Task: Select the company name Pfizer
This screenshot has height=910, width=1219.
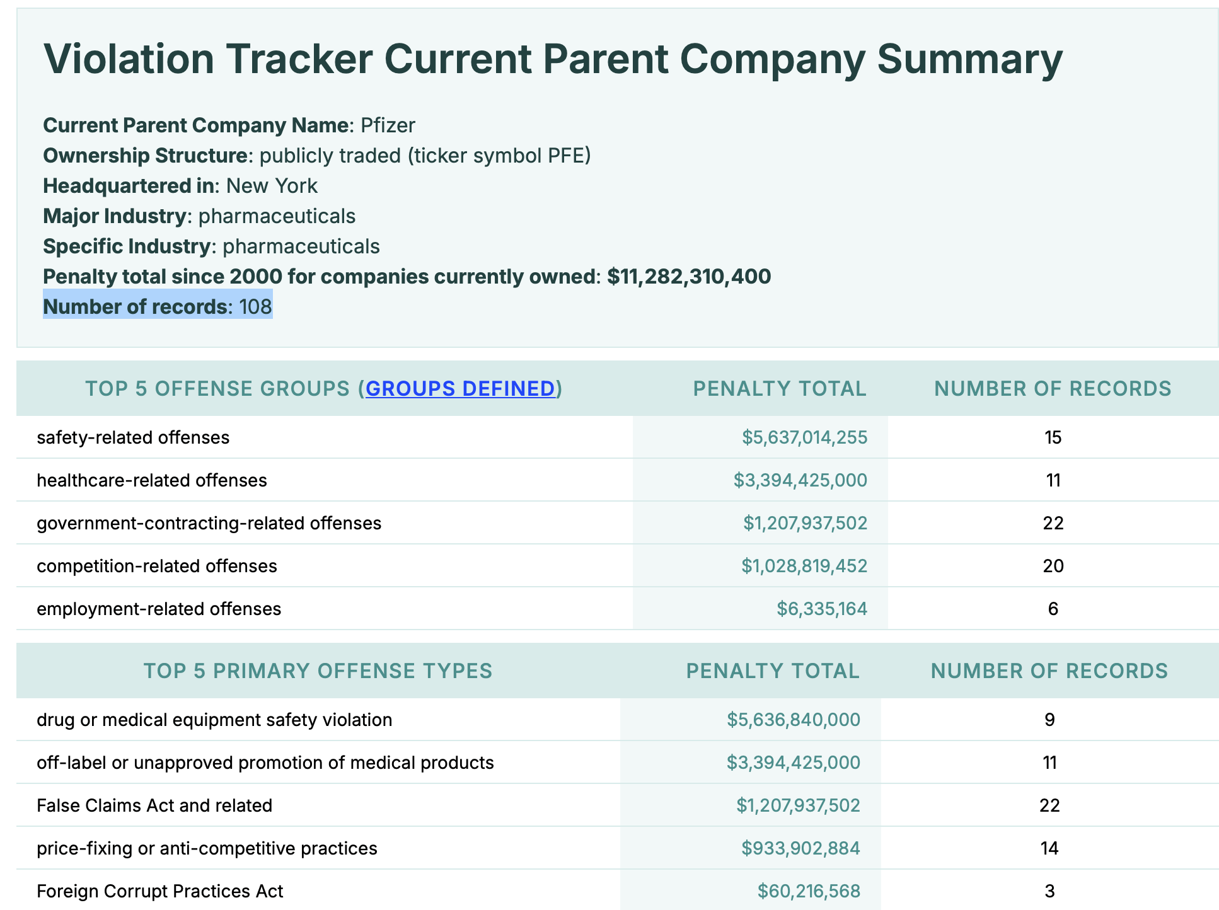Action: tap(388, 125)
